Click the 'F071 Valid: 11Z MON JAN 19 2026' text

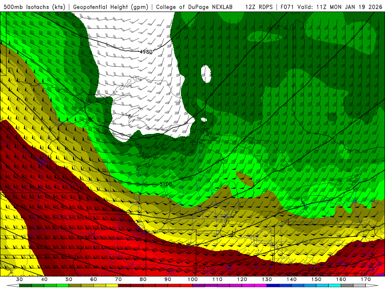332,7
